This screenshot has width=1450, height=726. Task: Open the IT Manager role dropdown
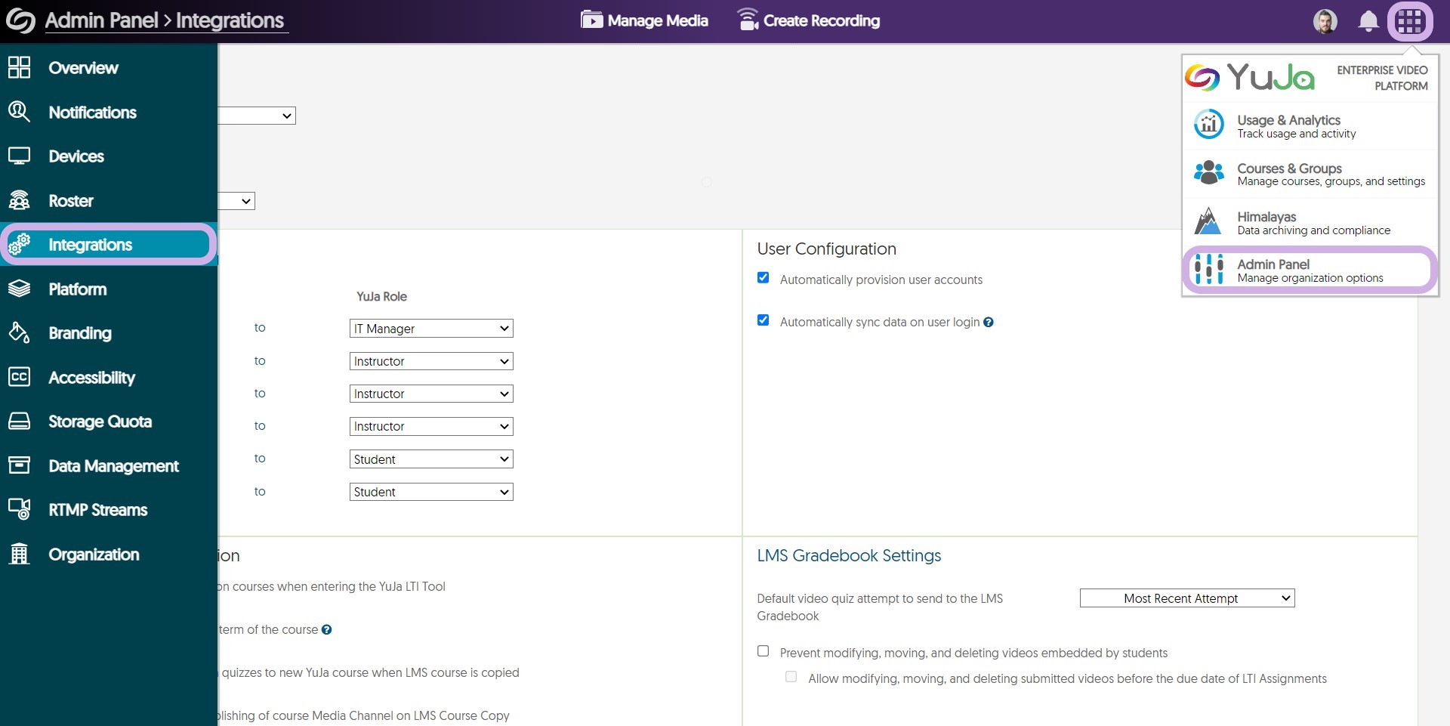(430, 329)
